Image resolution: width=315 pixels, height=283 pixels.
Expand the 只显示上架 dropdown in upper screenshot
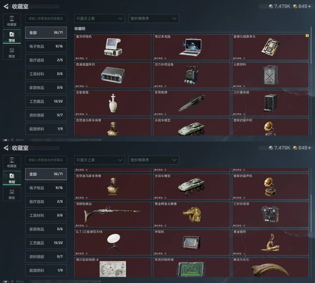click(99, 18)
